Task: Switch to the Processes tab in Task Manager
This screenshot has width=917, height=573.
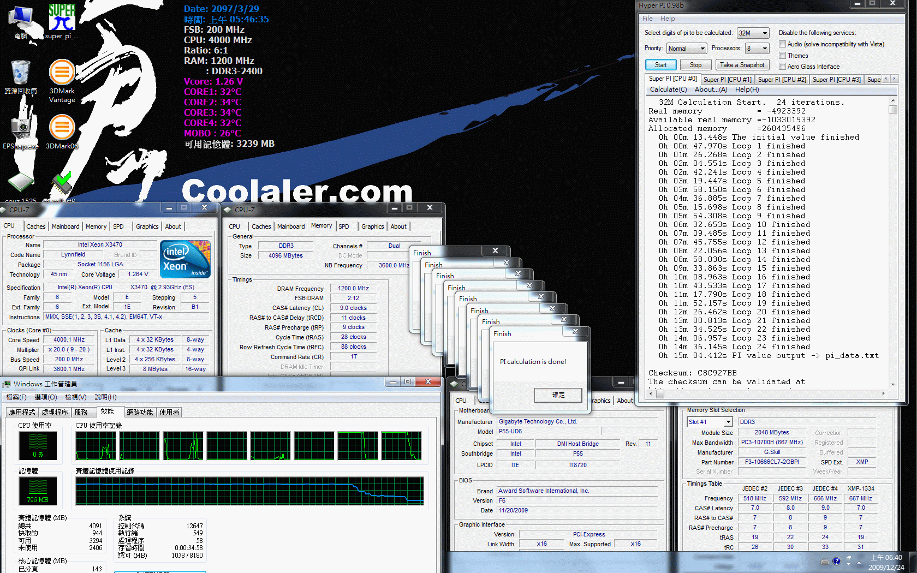Action: click(x=55, y=413)
